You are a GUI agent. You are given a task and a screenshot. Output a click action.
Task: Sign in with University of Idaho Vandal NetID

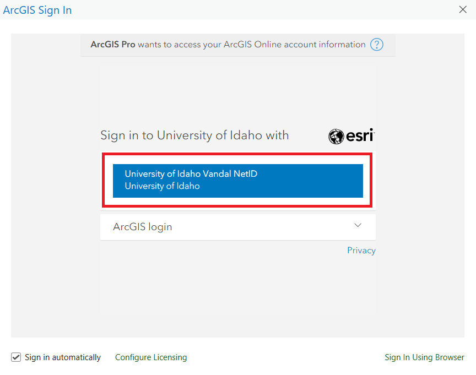click(x=237, y=180)
